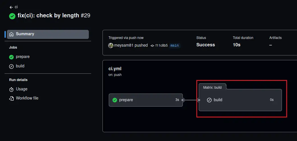Open meysam81's avatar picture
This screenshot has width=297, height=141.
pos(111,45)
